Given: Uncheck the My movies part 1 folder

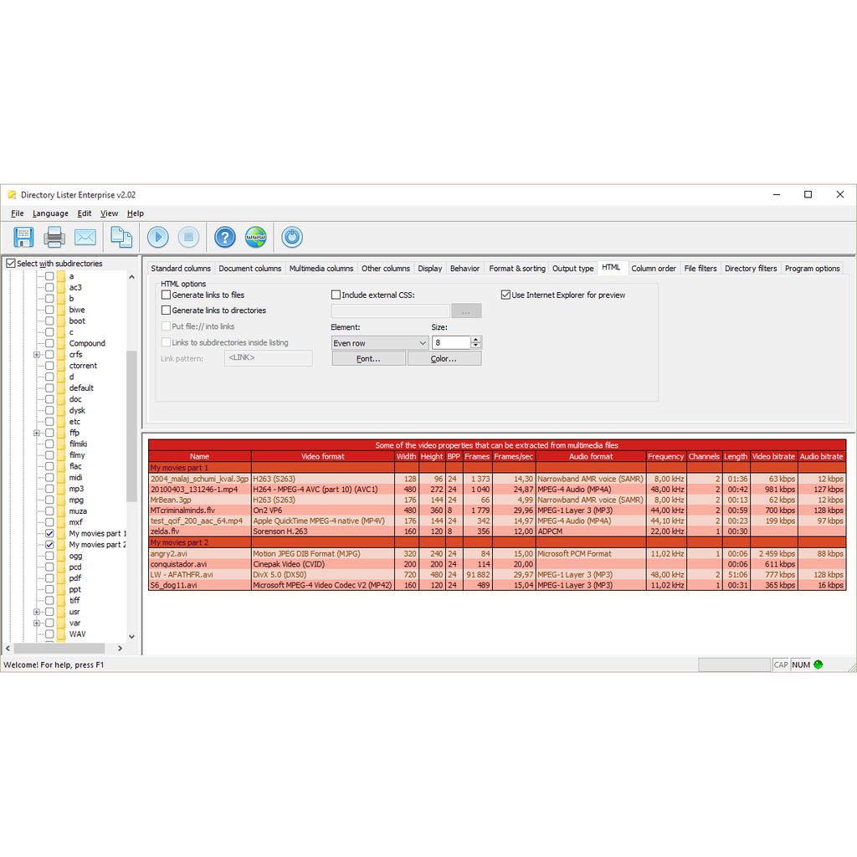Looking at the screenshot, I should pyautogui.click(x=49, y=533).
